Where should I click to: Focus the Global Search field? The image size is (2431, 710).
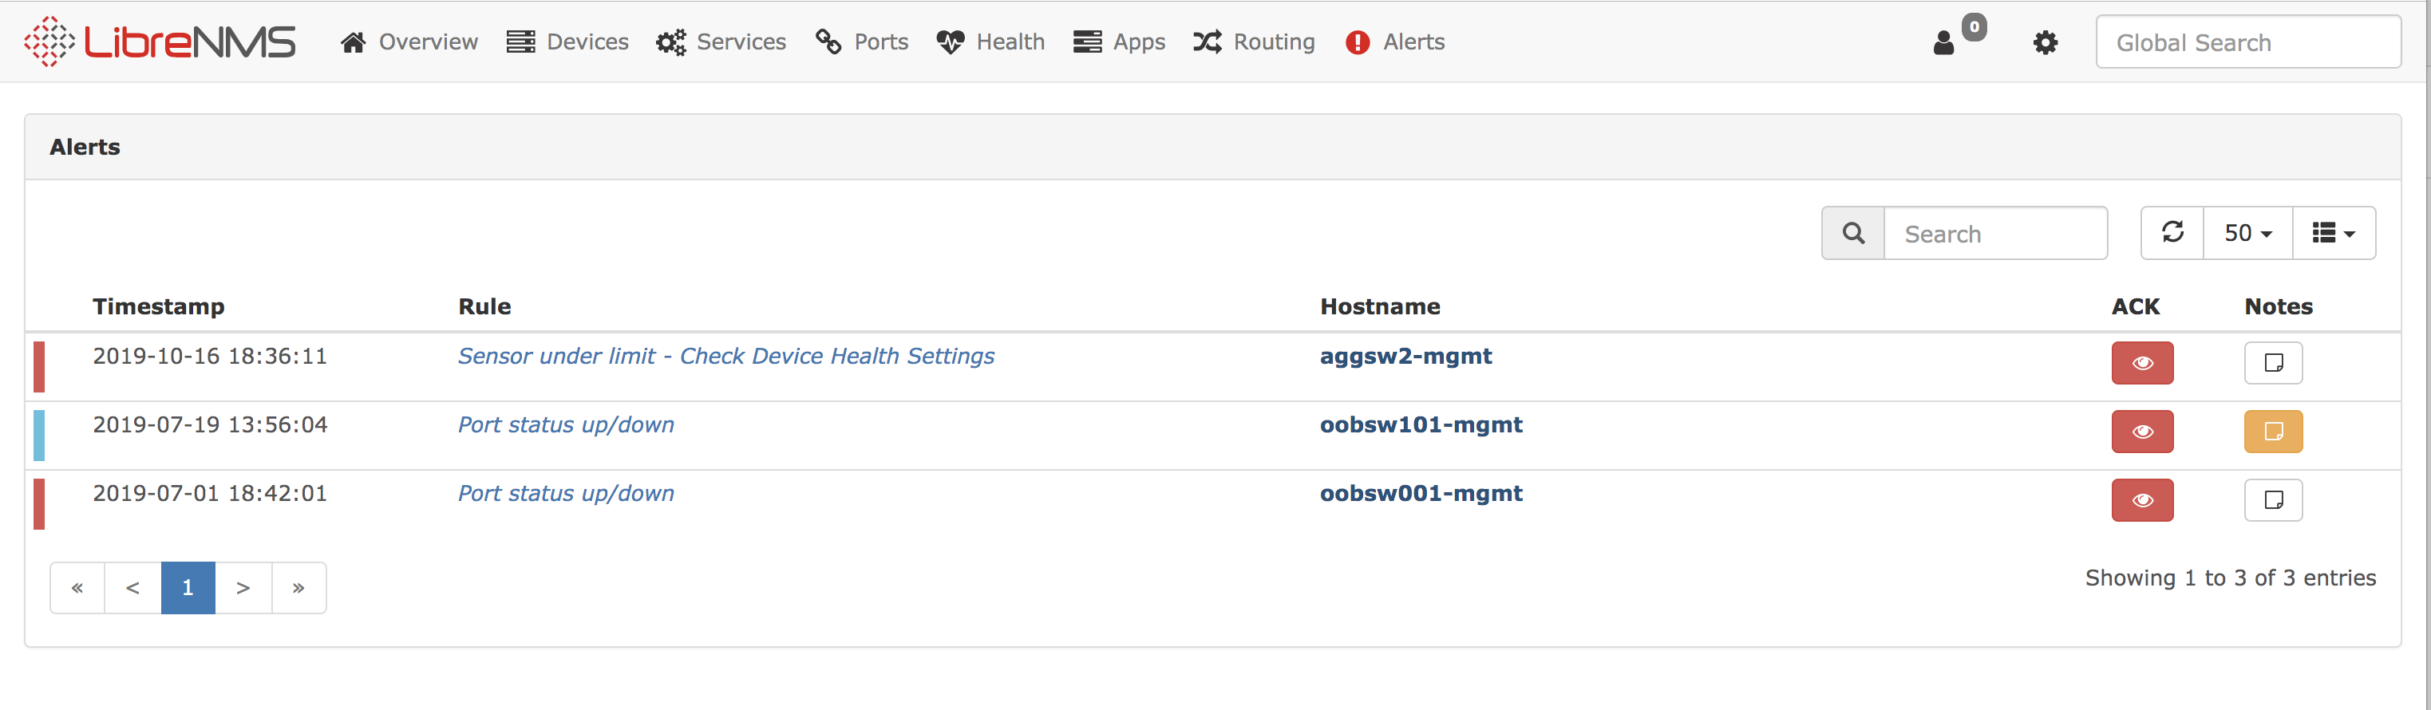[x=2247, y=42]
